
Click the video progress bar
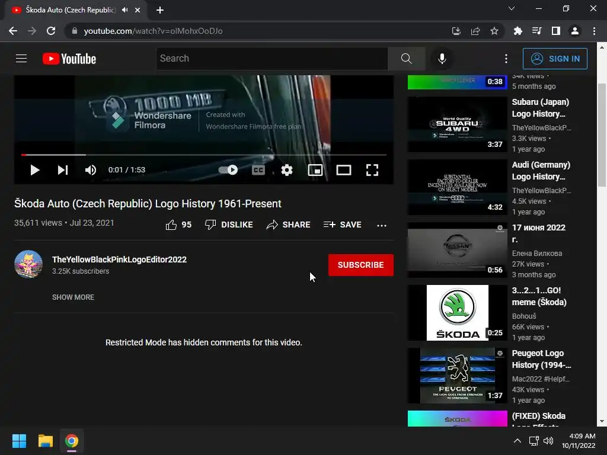click(x=204, y=155)
